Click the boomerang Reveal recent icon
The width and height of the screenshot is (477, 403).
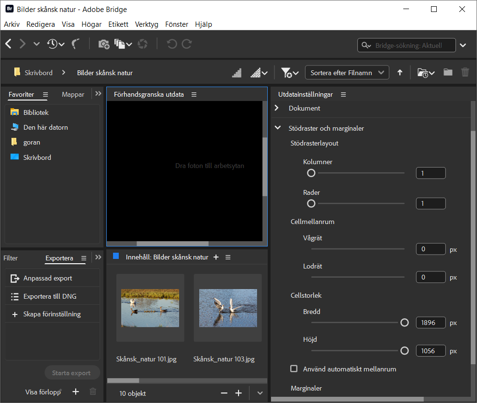coord(76,44)
